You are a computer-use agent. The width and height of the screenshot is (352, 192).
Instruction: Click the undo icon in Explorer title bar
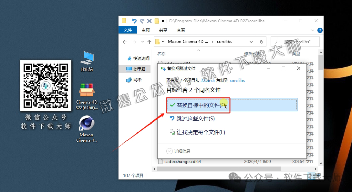coord(134,21)
